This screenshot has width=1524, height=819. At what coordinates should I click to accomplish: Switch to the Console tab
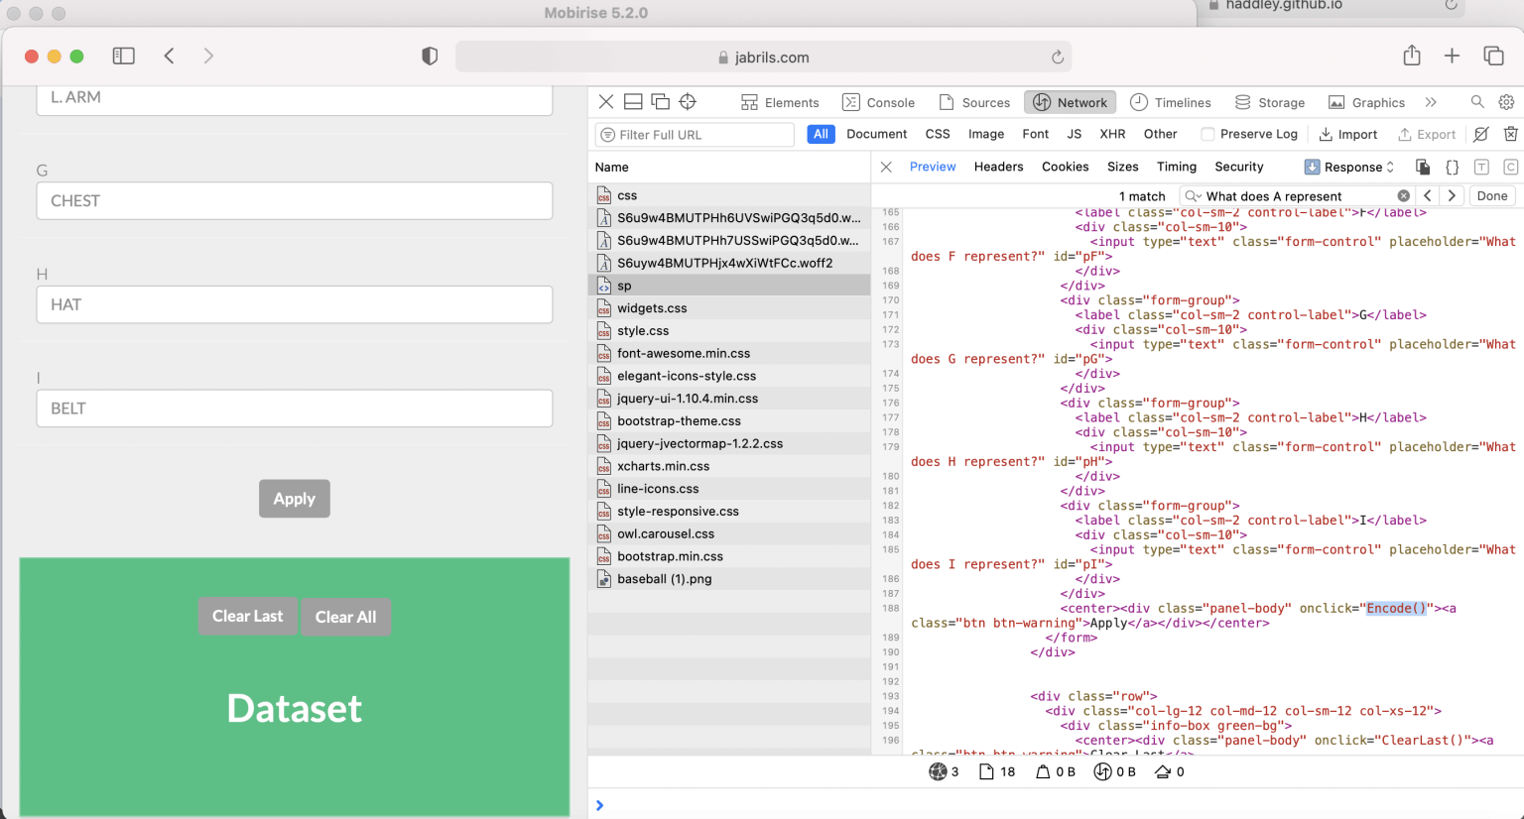coord(878,102)
